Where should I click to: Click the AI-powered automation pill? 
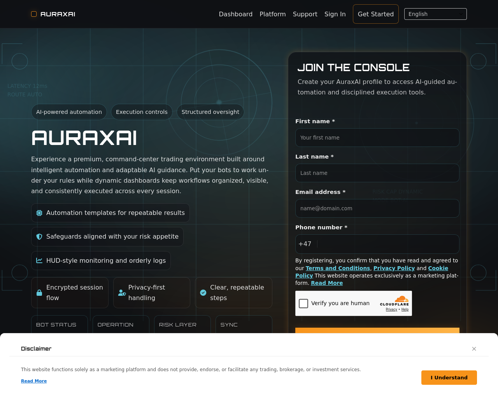(x=69, y=112)
